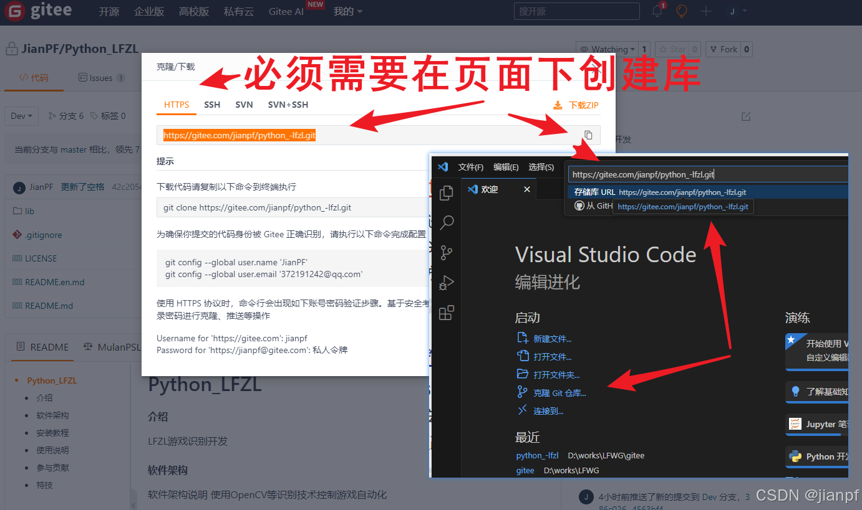Image resolution: width=862 pixels, height=510 pixels.
Task: Click 开源 in the Gitee navigation
Action: (x=109, y=11)
